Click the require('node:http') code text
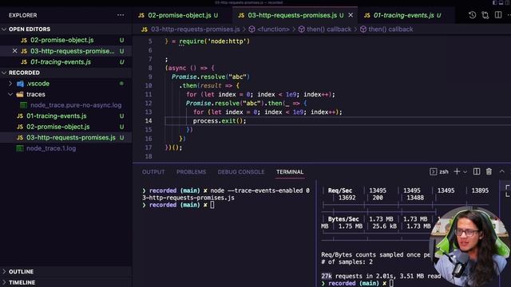Viewport: 511px width, 287px height. [x=215, y=41]
